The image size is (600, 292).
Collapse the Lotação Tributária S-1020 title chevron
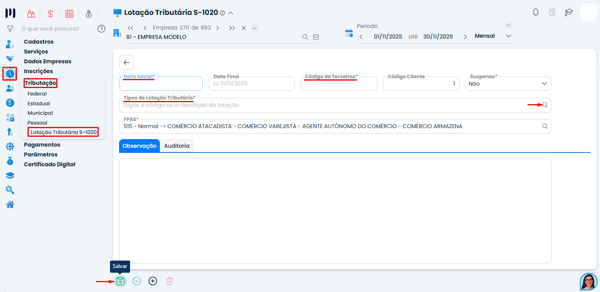231,13
